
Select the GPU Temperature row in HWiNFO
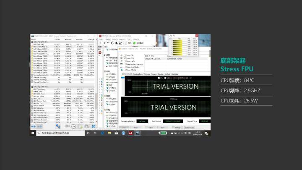click(x=63, y=89)
